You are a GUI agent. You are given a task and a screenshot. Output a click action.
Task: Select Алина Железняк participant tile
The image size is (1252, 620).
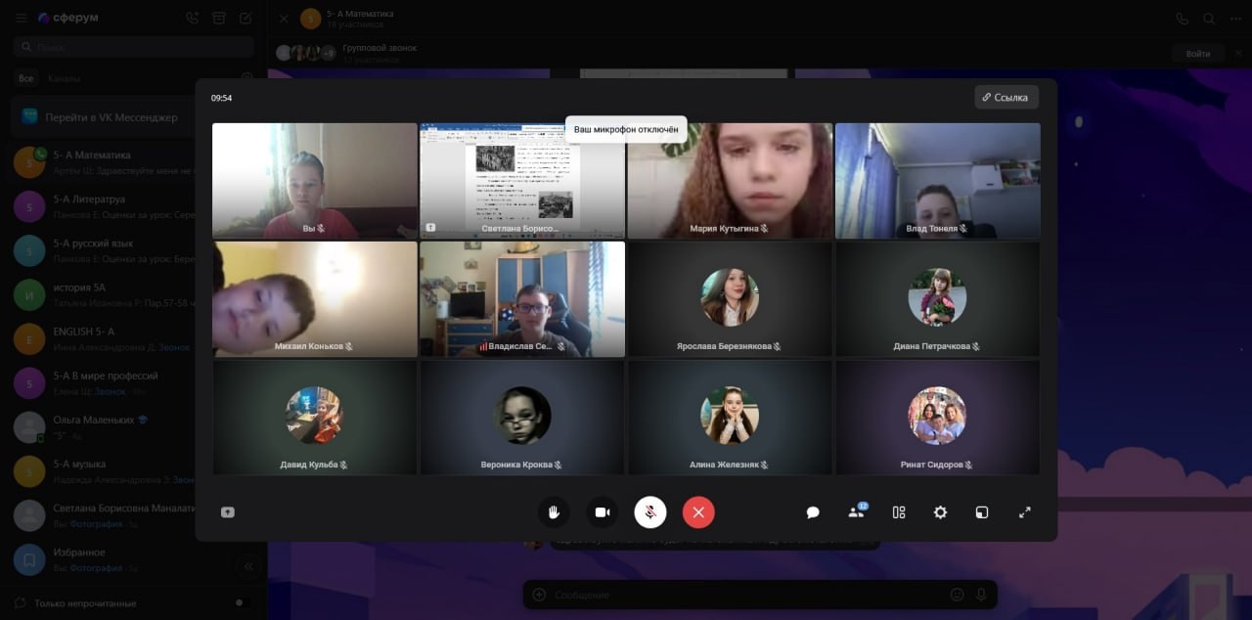point(730,418)
